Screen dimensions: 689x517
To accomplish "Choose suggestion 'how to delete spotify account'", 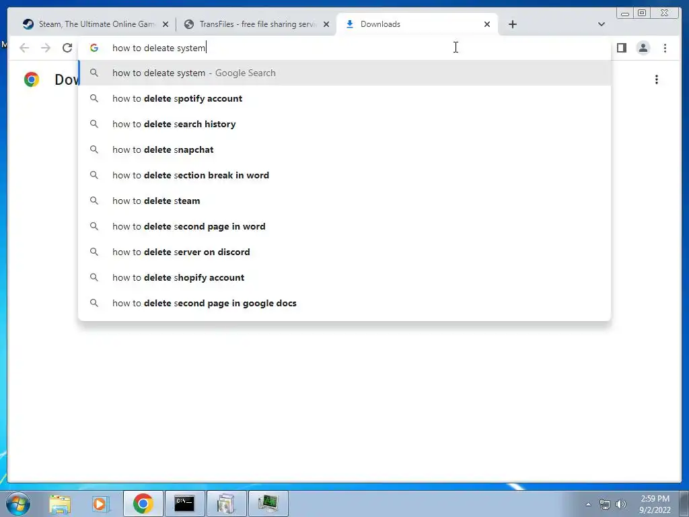I will click(344, 98).
